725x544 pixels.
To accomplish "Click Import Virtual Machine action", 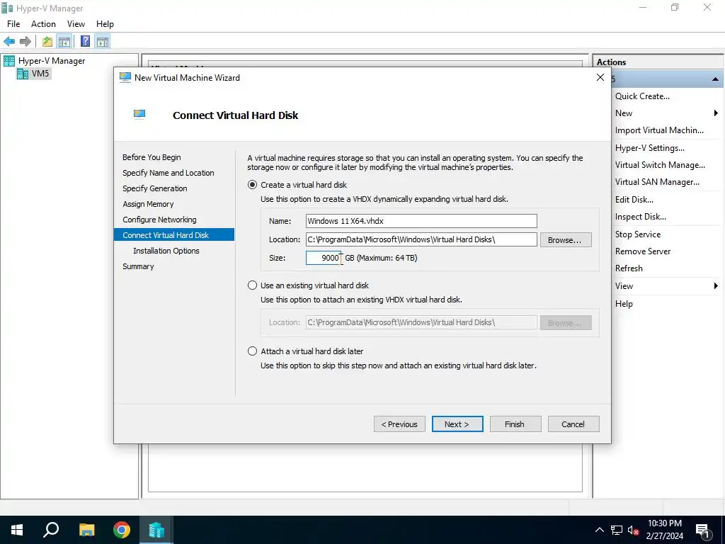I will click(659, 130).
